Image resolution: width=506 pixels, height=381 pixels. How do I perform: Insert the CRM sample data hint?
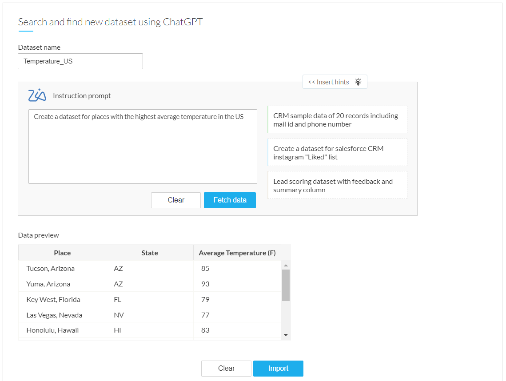337,120
